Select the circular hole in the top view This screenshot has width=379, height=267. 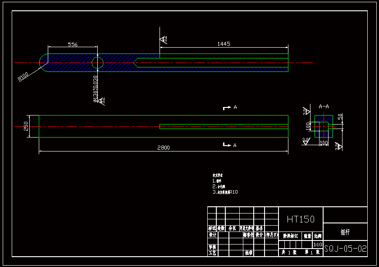[x=98, y=63]
